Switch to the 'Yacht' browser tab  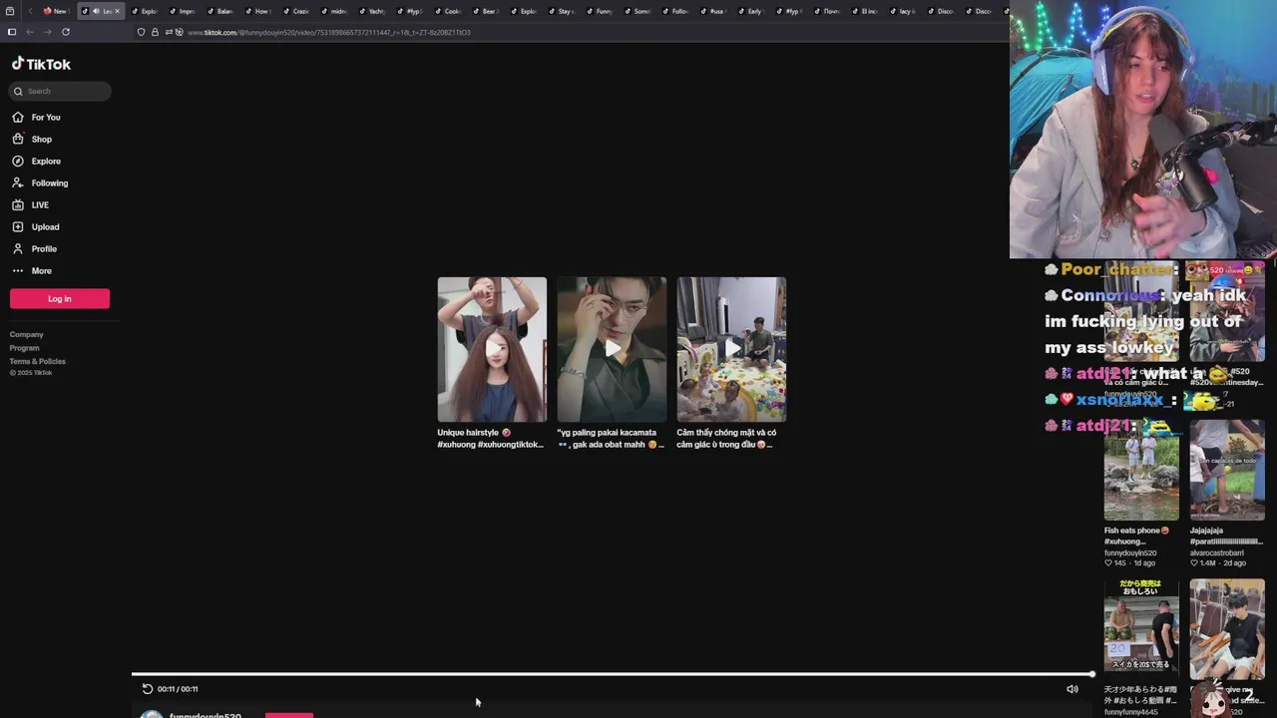tap(372, 11)
